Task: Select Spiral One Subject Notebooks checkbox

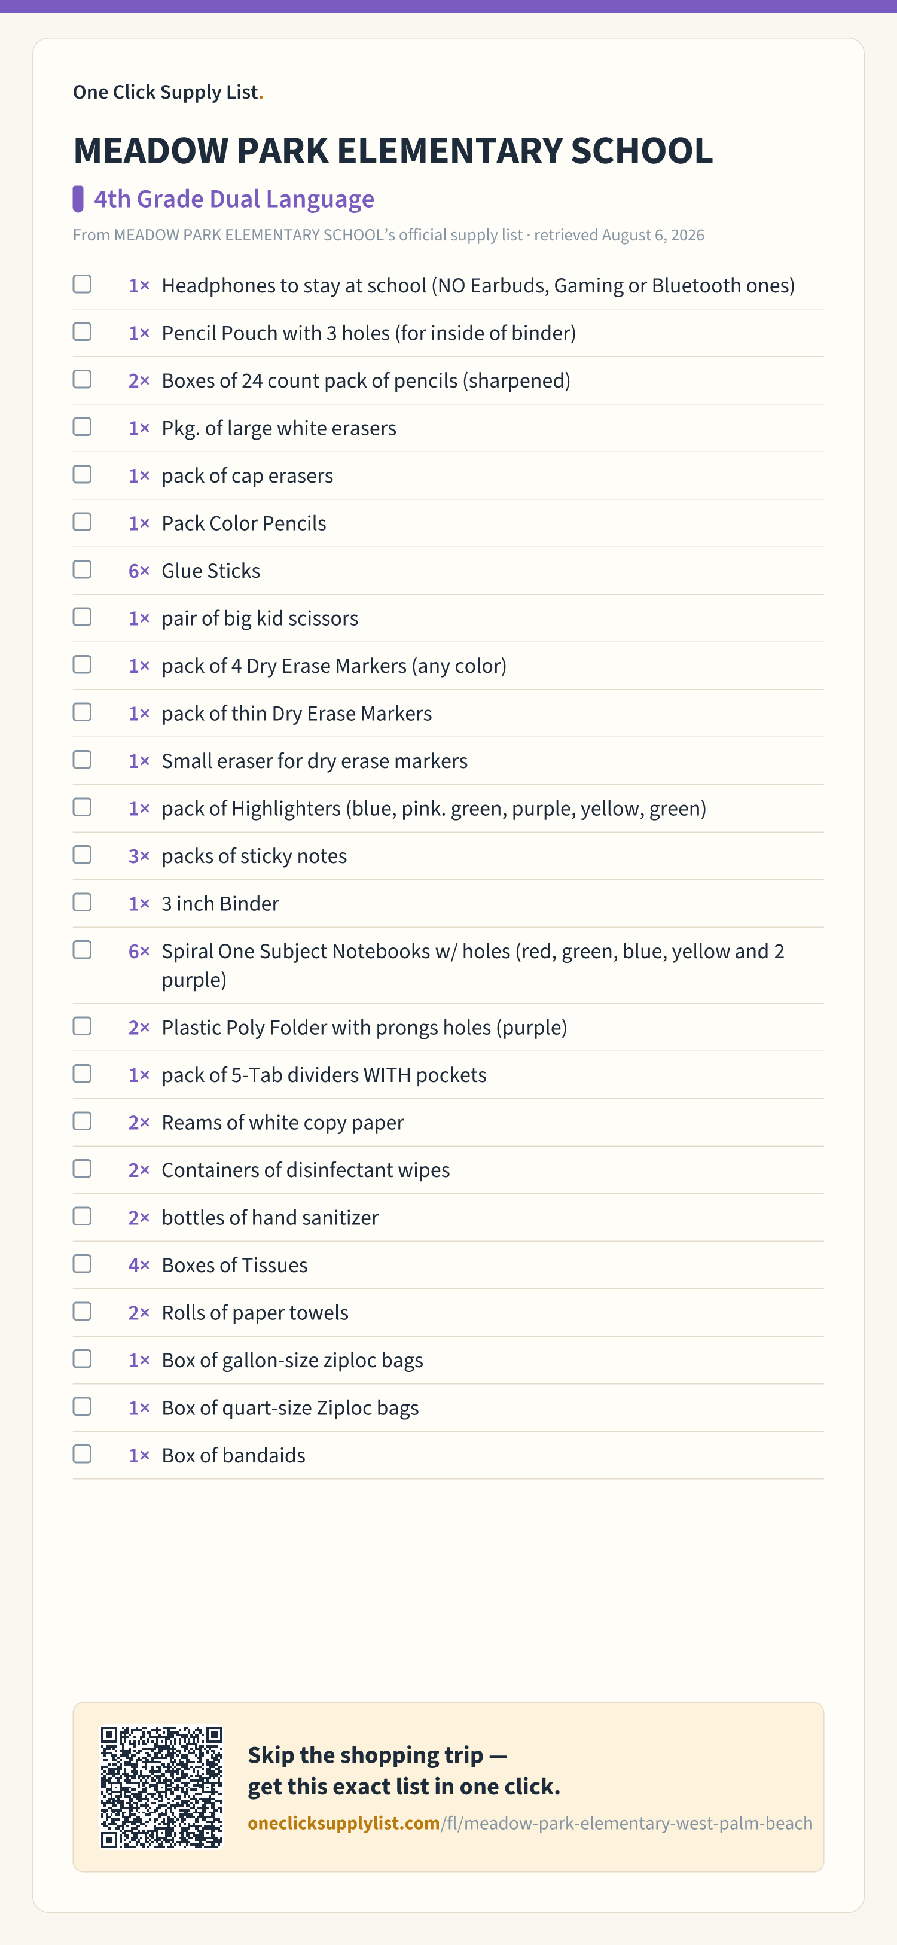Action: tap(83, 950)
